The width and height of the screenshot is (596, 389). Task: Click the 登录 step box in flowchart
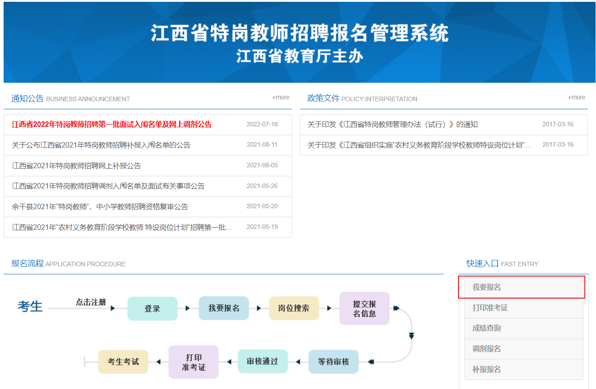click(x=152, y=309)
